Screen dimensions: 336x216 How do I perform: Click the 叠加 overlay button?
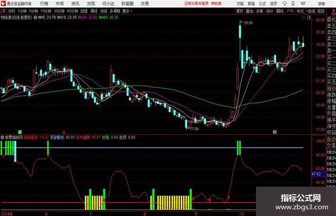pyautogui.click(x=250, y=11)
